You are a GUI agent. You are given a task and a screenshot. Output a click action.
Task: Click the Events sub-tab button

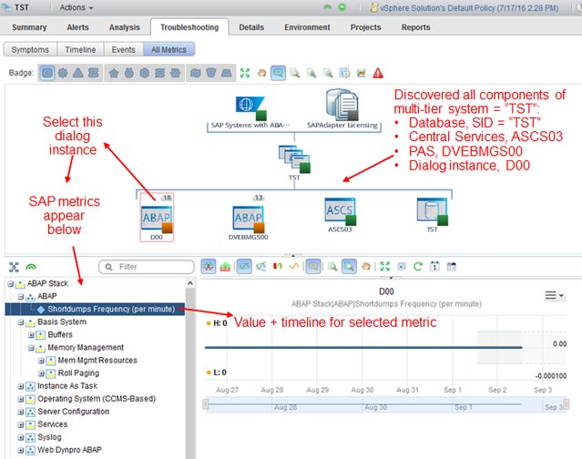pos(124,50)
